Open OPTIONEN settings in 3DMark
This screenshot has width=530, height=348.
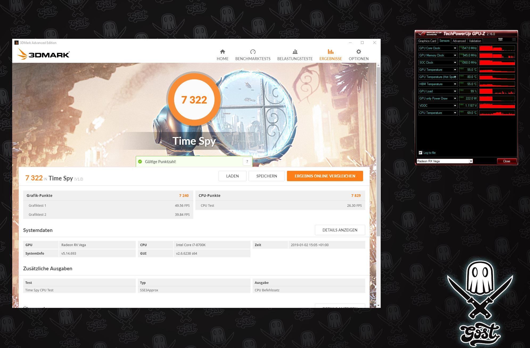click(x=359, y=55)
